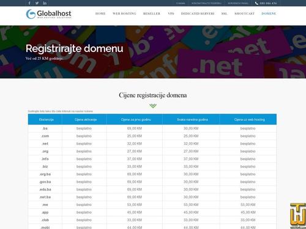This screenshot has height=229, width=306.
Task: Open the LinkedIn icon in top bar
Action: point(45,3)
